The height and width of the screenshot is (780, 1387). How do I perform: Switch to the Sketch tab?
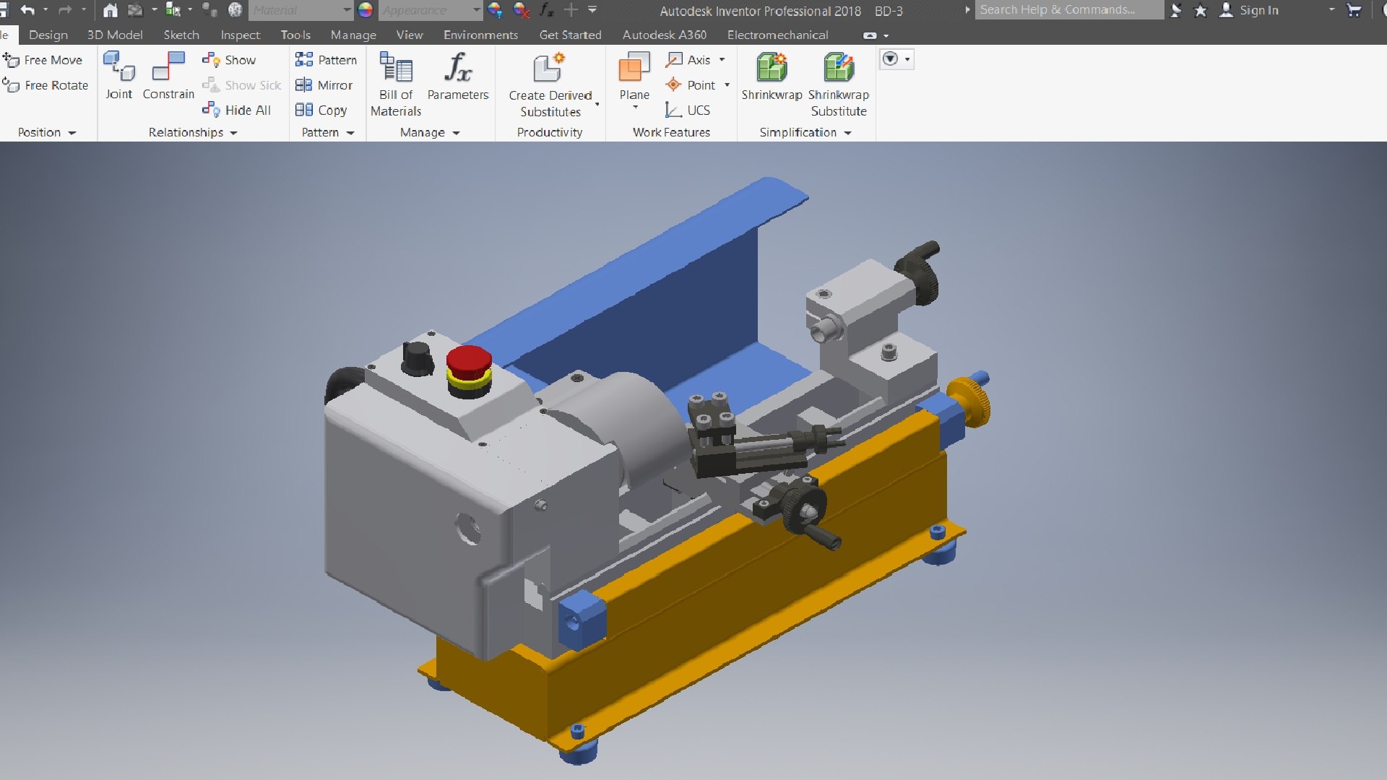click(181, 35)
